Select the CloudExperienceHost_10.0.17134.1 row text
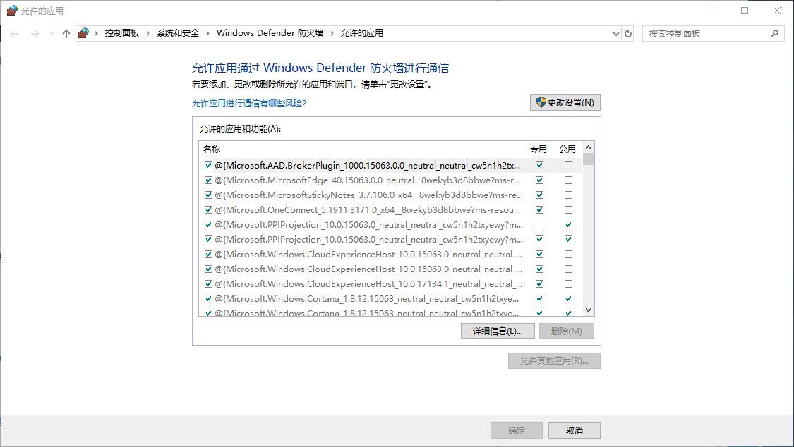Image resolution: width=794 pixels, height=447 pixels. [x=368, y=283]
